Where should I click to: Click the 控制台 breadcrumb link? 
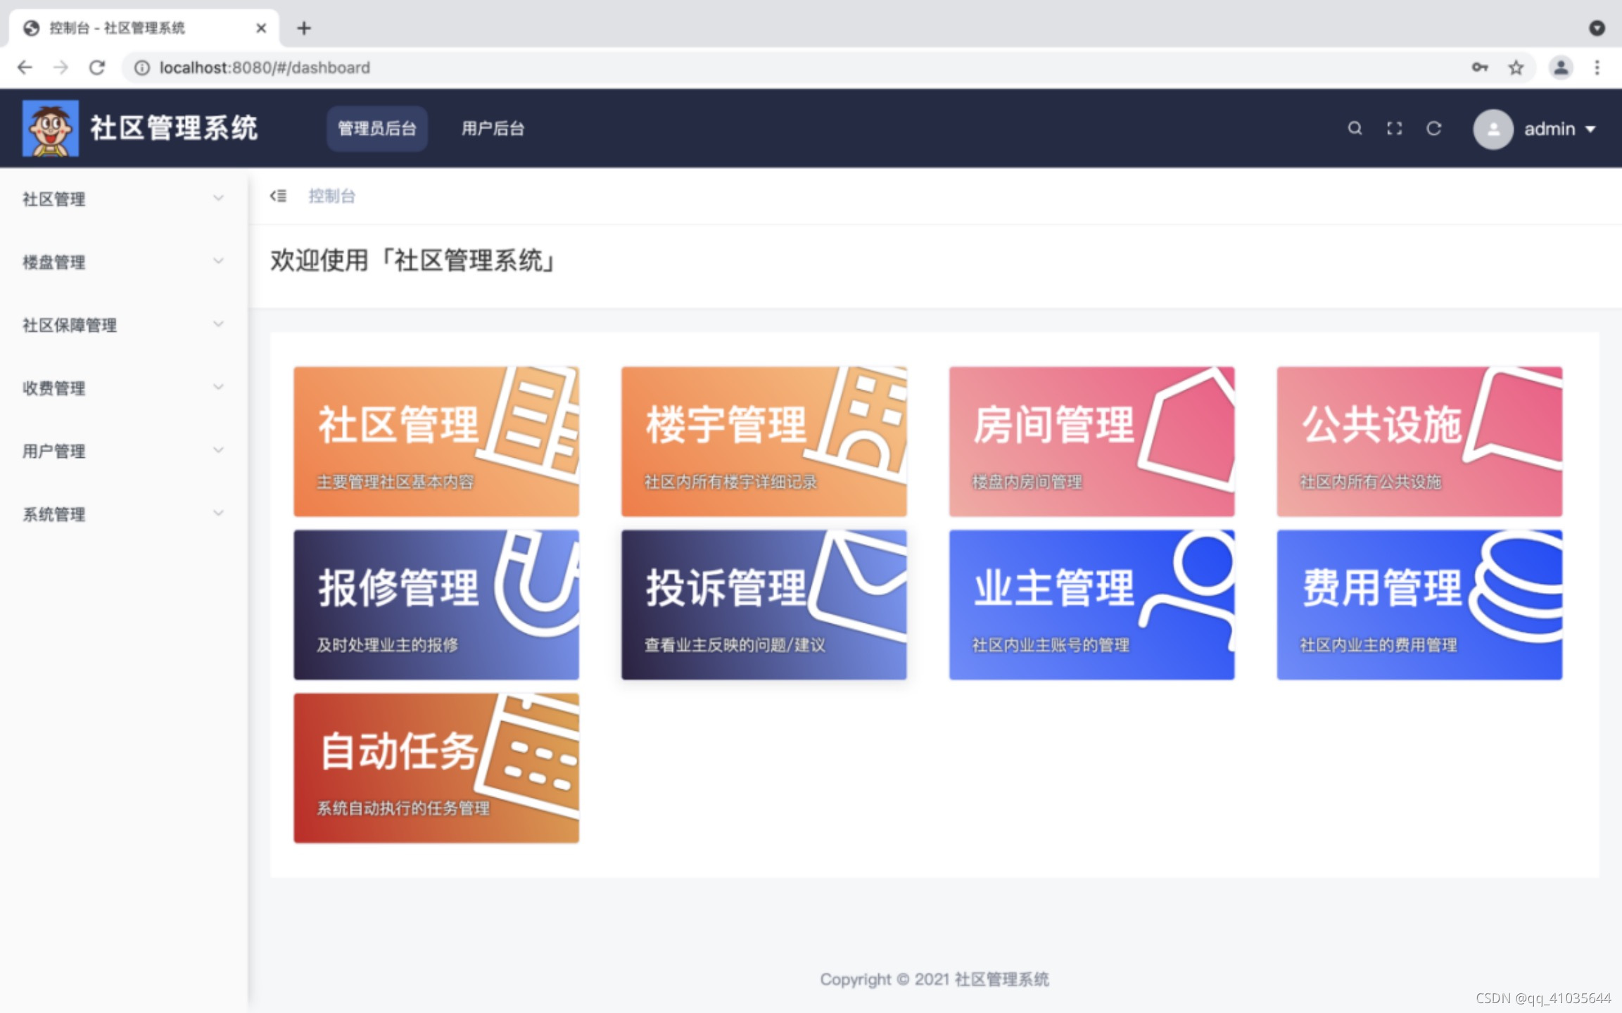(331, 196)
